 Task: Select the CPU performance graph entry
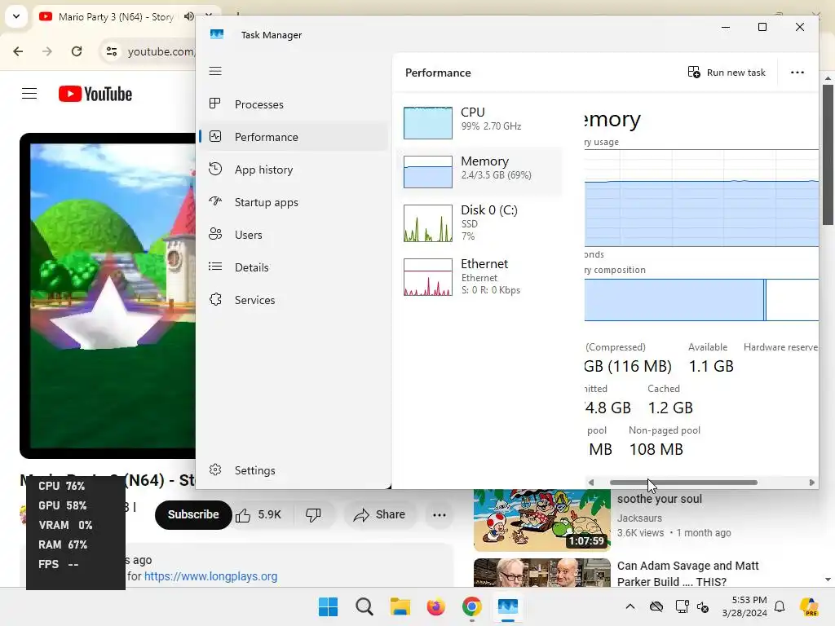tap(479, 122)
